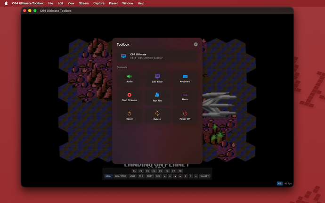Click the F8 key on keyboard strip

[x=180, y=171]
